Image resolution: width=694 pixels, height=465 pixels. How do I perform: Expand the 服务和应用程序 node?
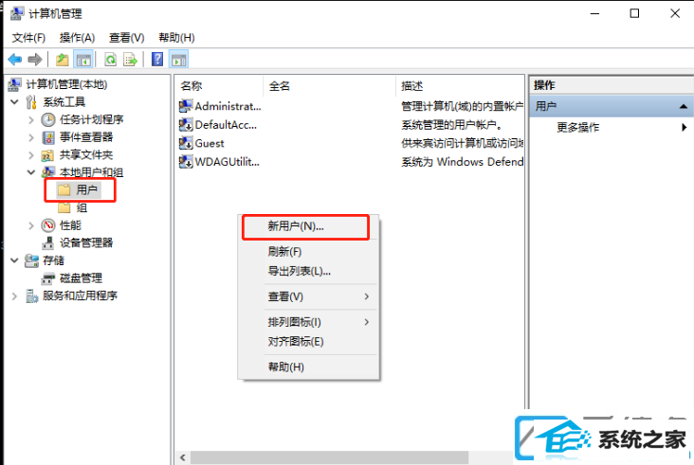(14, 296)
